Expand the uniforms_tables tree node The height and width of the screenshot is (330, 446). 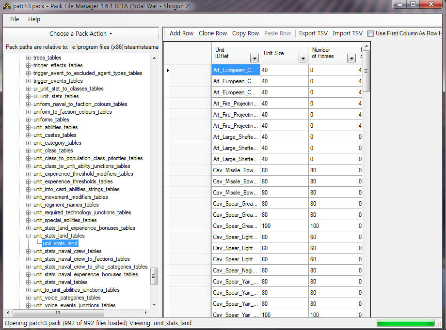click(x=29, y=120)
